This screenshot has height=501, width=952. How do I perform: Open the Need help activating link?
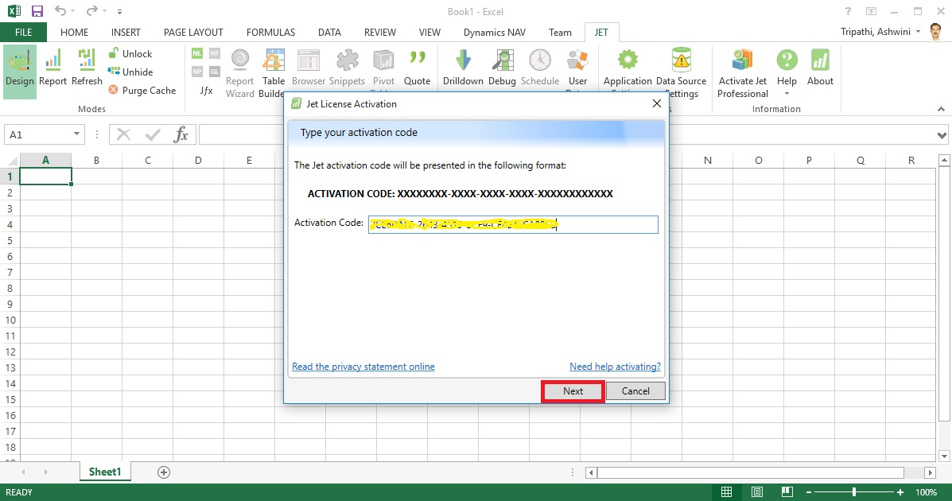[x=615, y=367]
